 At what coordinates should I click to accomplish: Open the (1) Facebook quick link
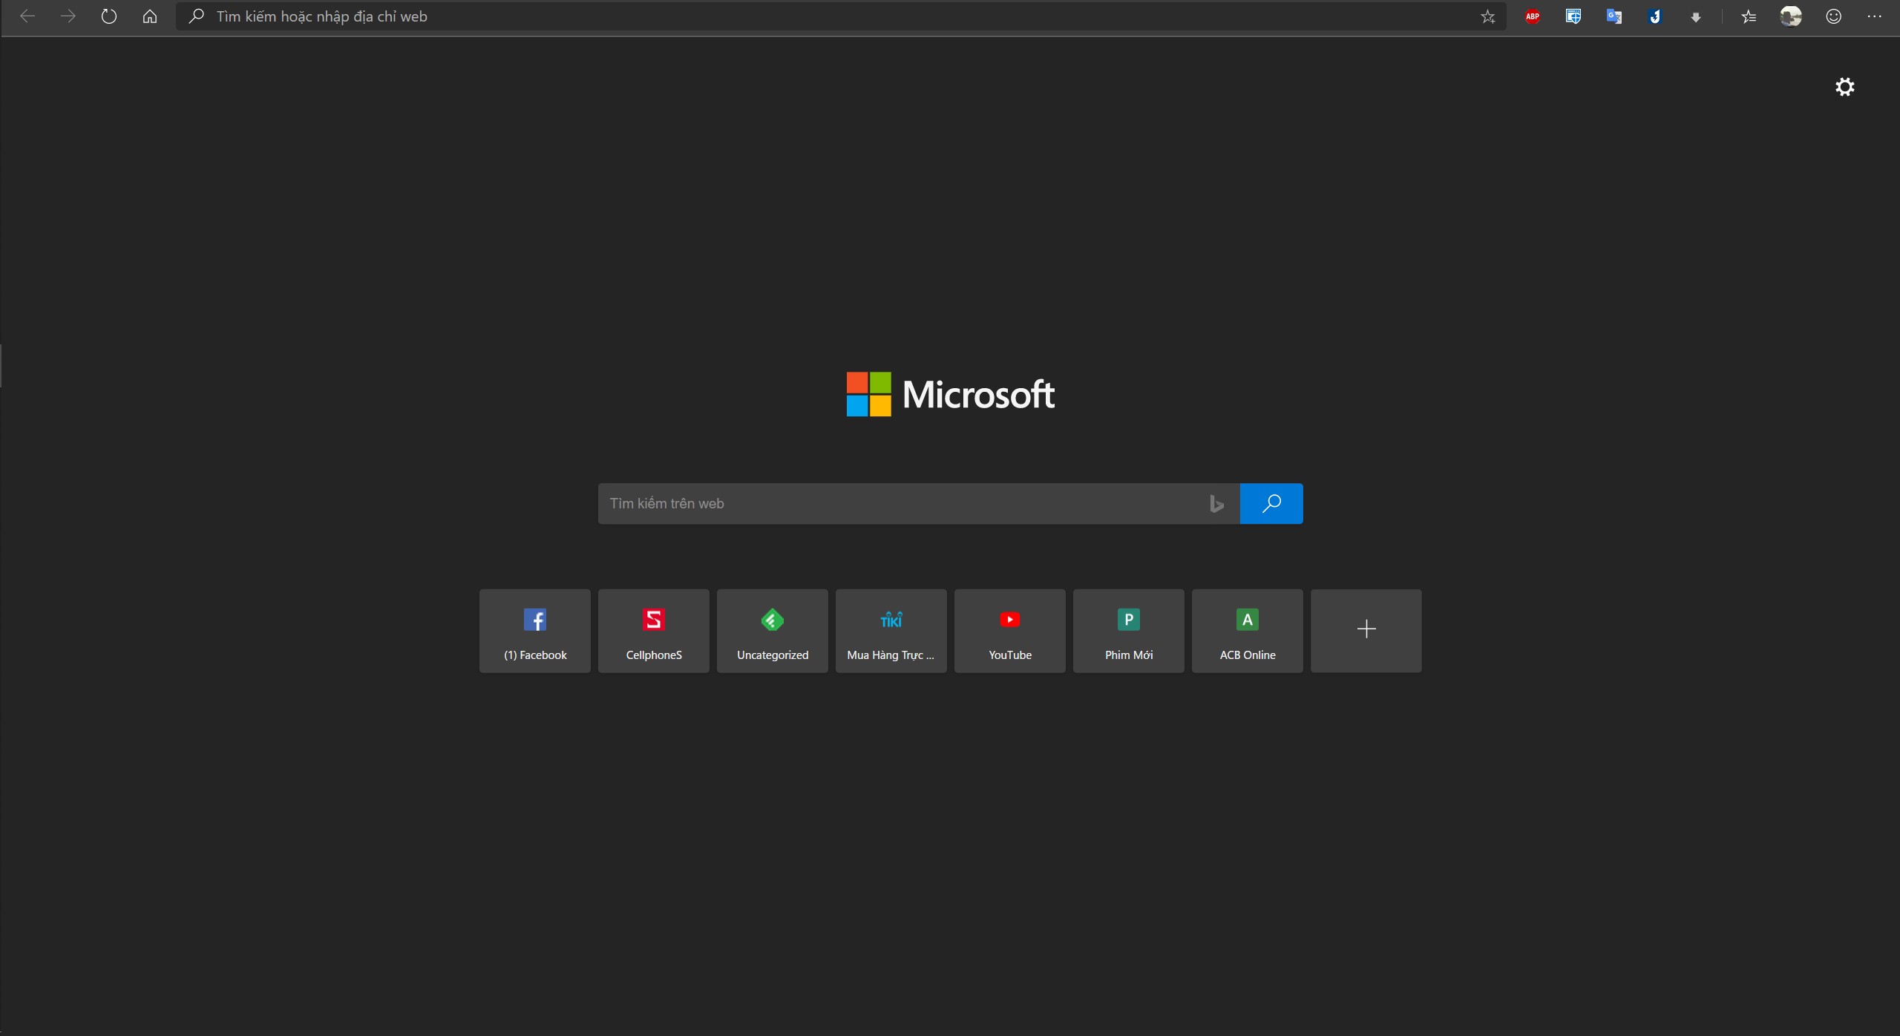(535, 632)
